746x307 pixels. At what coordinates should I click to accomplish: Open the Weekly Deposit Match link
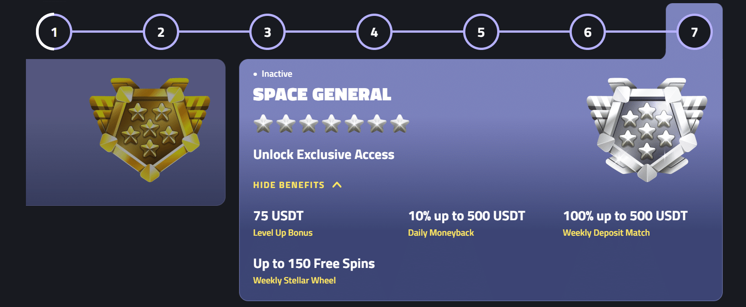[x=606, y=233]
